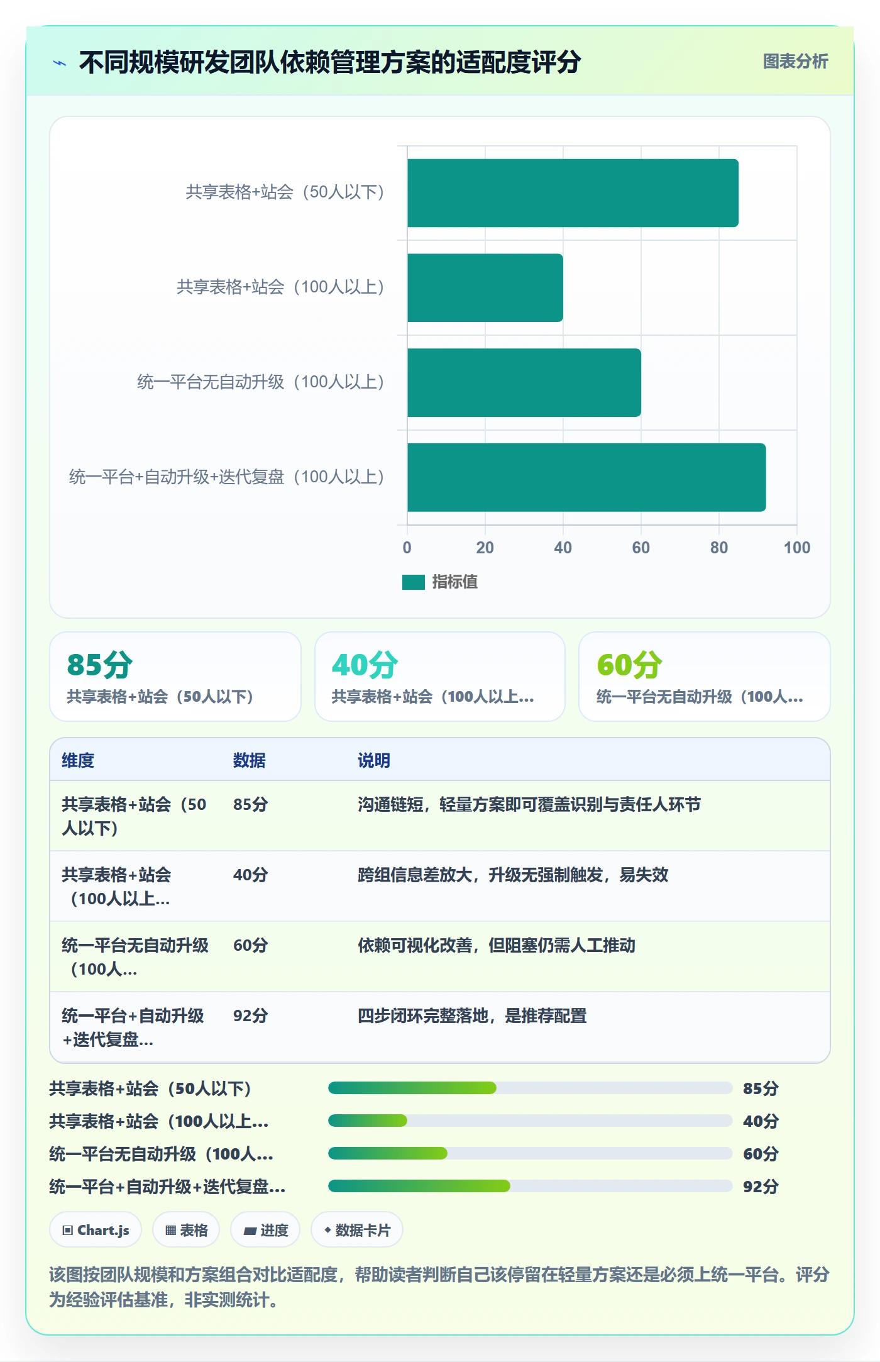Screen dimensions: 880x1362
Task: Click the 图表分析 label in the header
Action: [795, 62]
